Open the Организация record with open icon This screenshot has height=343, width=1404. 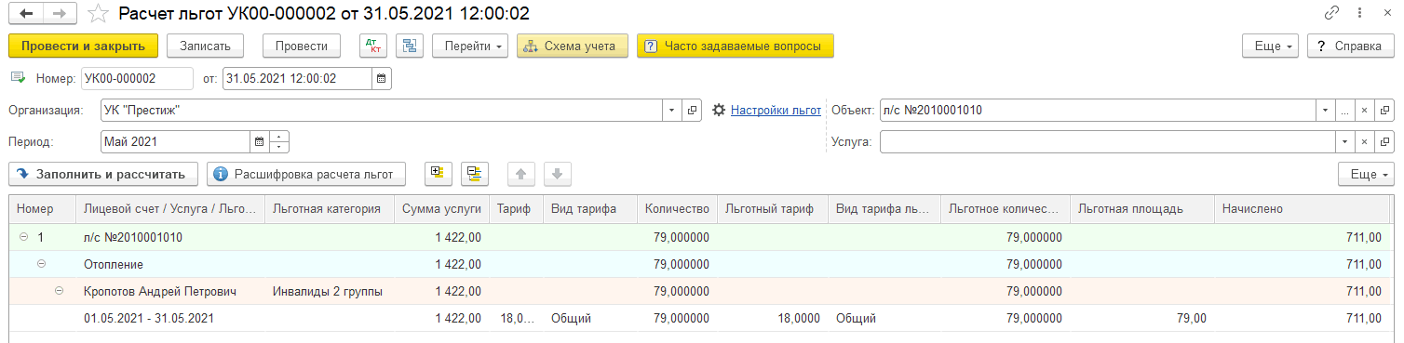pyautogui.click(x=692, y=111)
